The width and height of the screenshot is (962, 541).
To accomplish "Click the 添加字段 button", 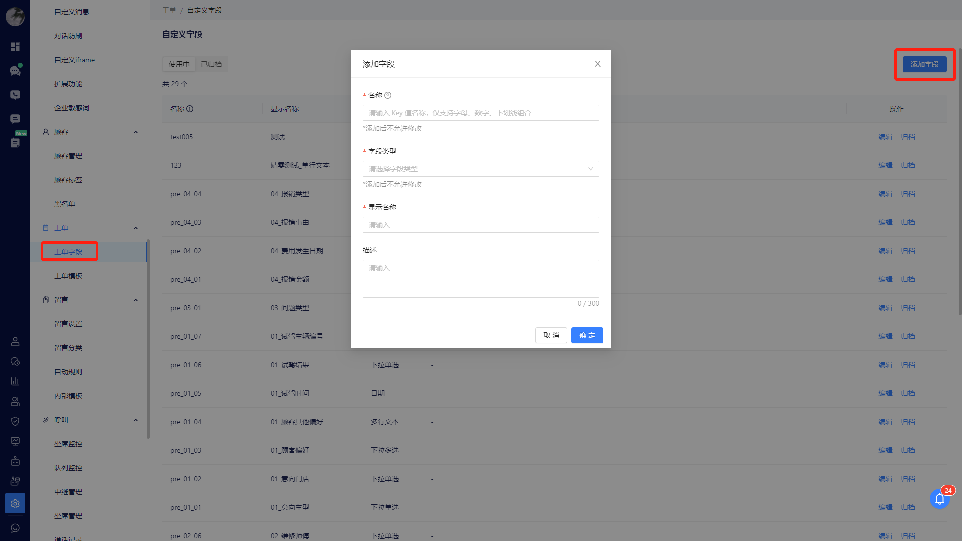I will point(924,64).
